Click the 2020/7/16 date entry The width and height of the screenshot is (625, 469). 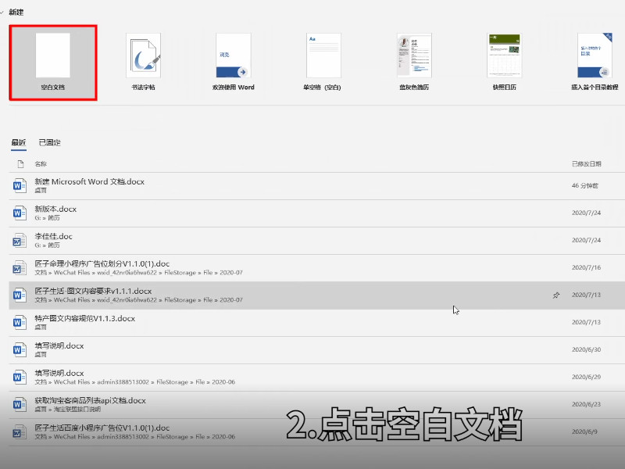[x=586, y=267]
